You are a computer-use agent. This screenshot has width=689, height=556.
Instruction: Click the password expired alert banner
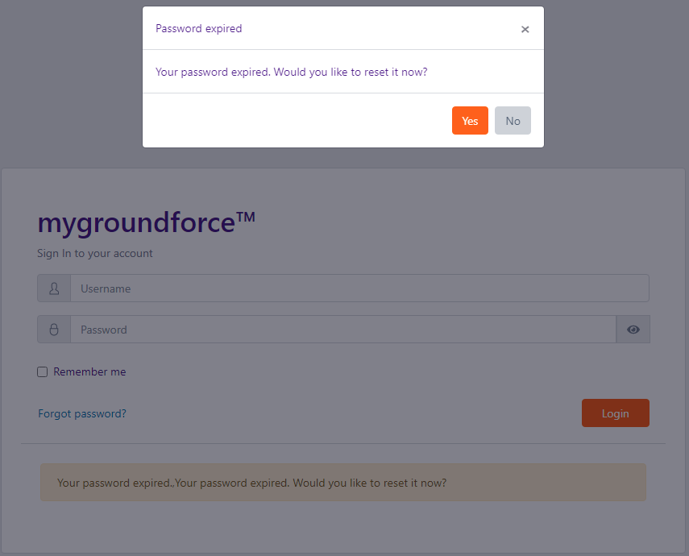[x=343, y=482]
